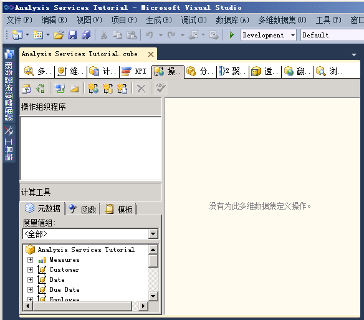This screenshot has width=364, height=320.
Task: Click the Form View icon in cube toolbar
Action: [60, 89]
